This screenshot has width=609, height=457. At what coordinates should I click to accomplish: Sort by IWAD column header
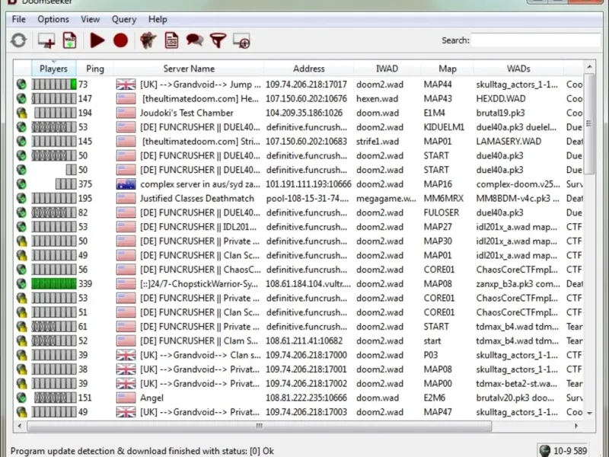pos(387,69)
